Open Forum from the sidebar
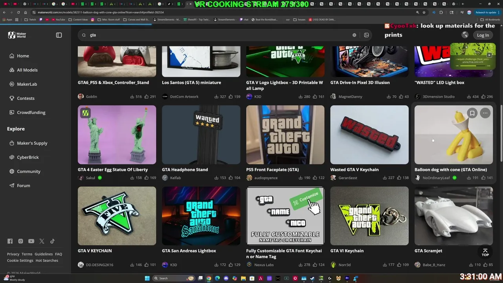 [x=23, y=186]
